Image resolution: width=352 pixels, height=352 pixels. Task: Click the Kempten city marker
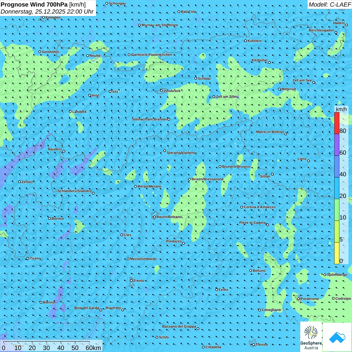coord(43,17)
